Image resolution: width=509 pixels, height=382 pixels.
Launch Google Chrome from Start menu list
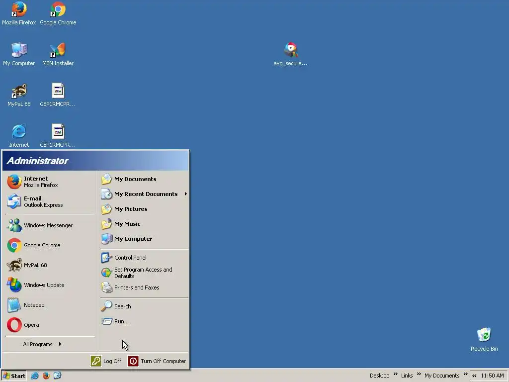tap(50, 245)
